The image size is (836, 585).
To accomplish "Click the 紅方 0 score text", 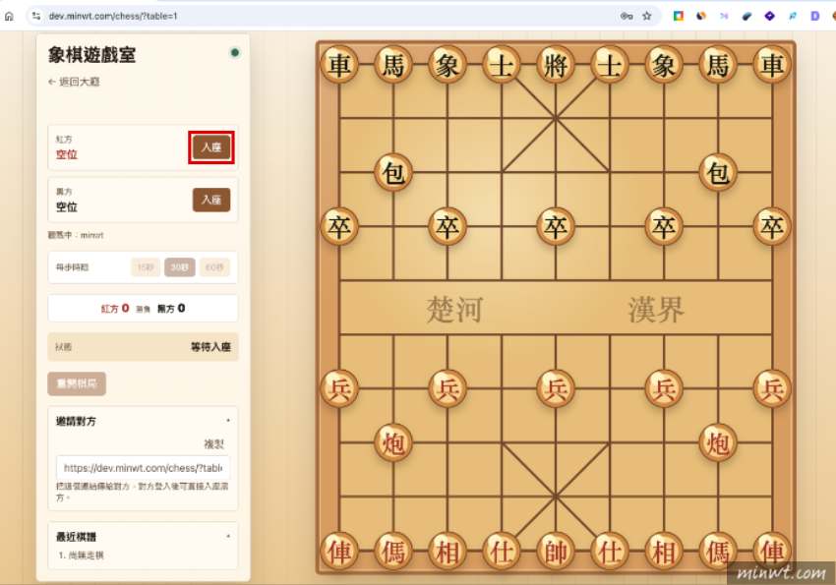I will (115, 309).
